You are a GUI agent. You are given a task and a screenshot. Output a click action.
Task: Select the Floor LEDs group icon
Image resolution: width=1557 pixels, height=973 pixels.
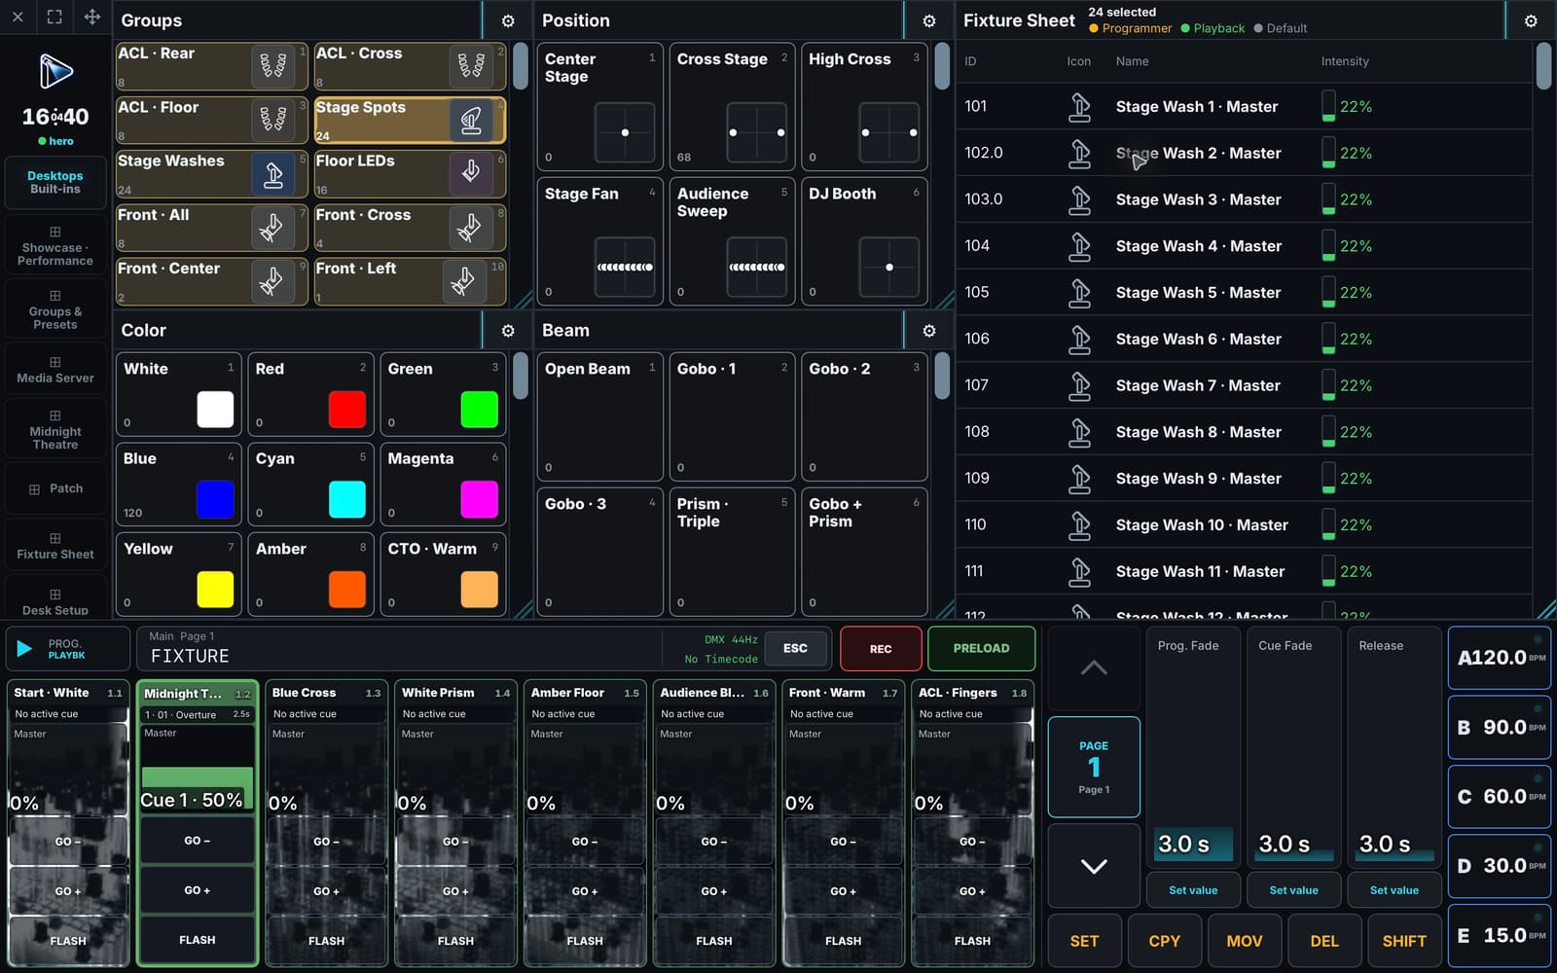pyautogui.click(x=471, y=173)
